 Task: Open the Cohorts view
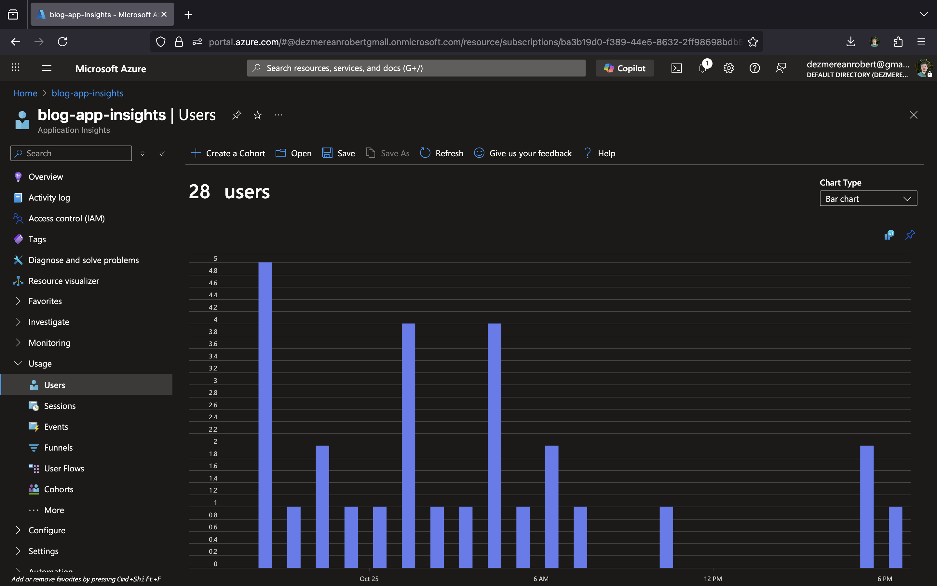pyautogui.click(x=59, y=489)
